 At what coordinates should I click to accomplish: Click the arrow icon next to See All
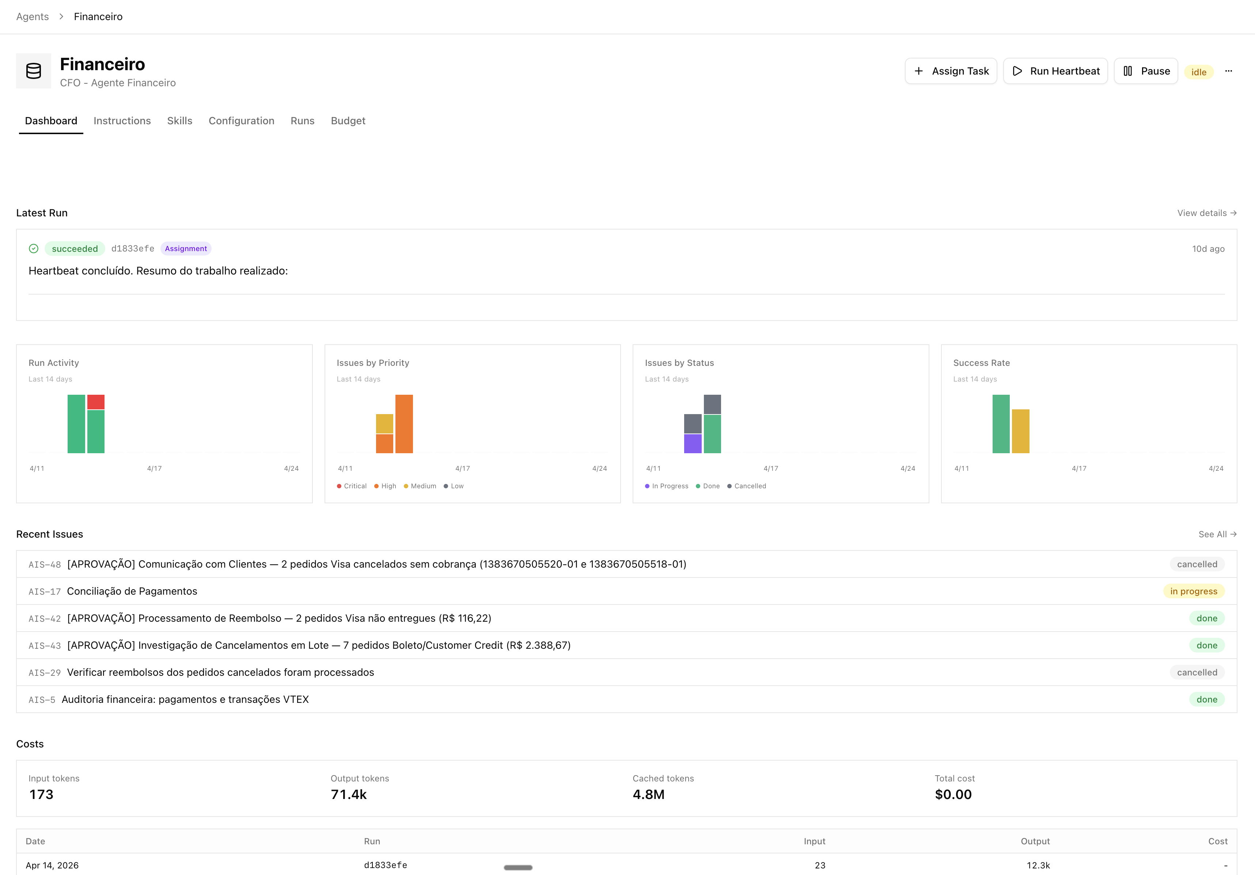pyautogui.click(x=1234, y=534)
